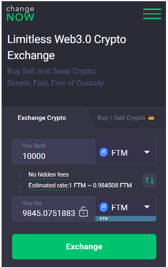Open the You Send FTM currency selector
This screenshot has width=168, height=267.
point(126,152)
